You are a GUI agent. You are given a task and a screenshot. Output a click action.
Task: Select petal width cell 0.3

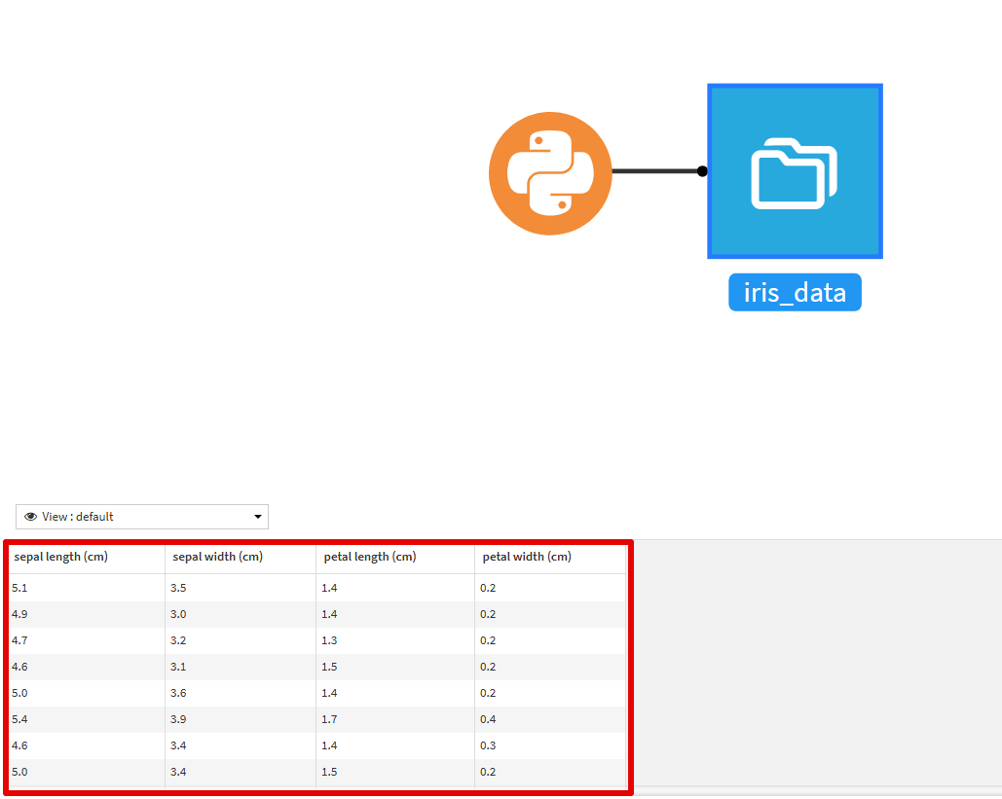pyautogui.click(x=550, y=745)
